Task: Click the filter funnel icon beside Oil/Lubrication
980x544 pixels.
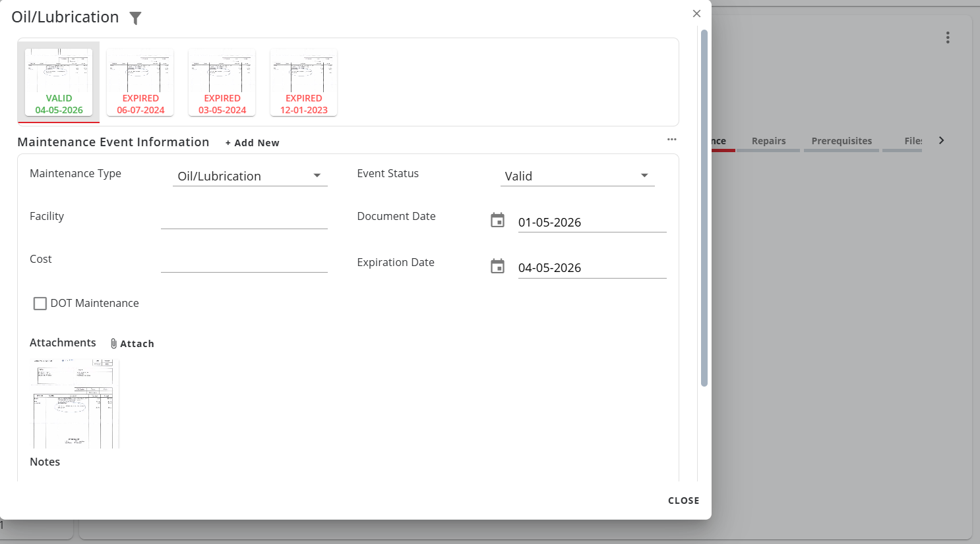Action: pyautogui.click(x=135, y=18)
